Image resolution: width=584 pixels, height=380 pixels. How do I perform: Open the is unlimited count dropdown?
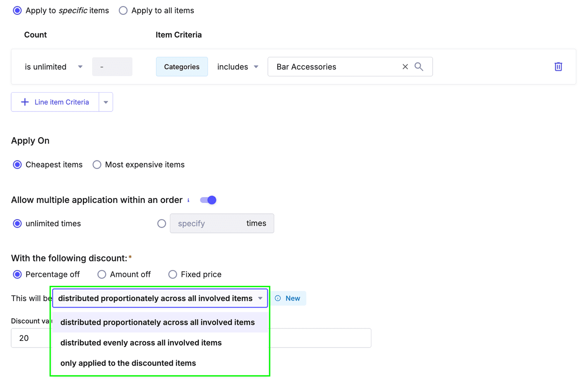click(x=80, y=67)
